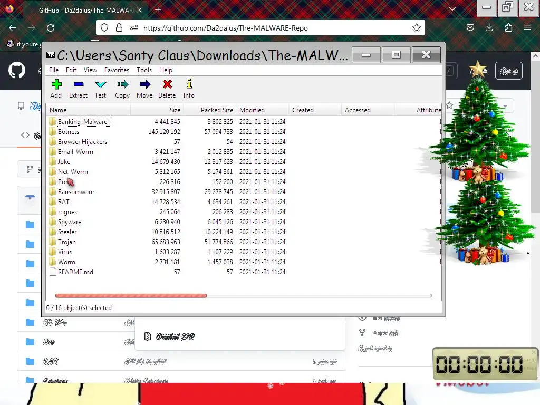Sort by the Modified column header
The image size is (540, 405).
[x=262, y=110]
